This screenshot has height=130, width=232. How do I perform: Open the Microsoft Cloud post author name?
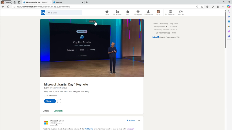click(x=57, y=121)
